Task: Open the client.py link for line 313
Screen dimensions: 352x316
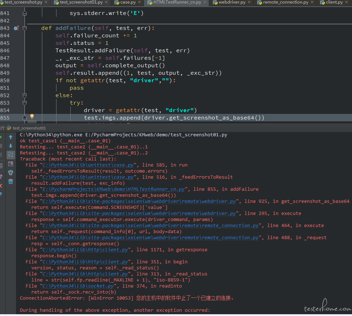Action: (85, 274)
